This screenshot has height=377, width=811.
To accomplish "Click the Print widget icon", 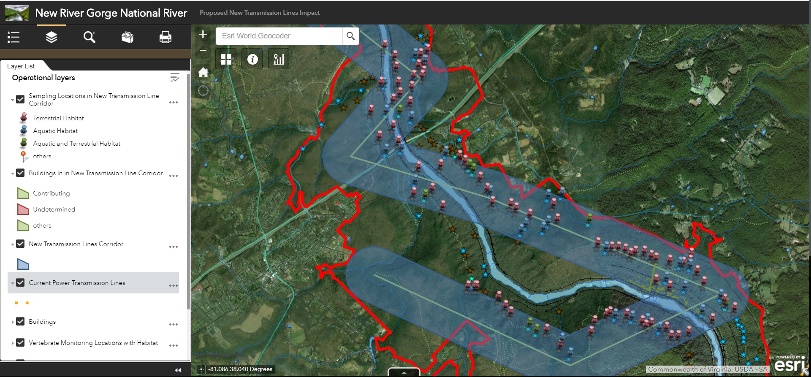I will pyautogui.click(x=165, y=37).
